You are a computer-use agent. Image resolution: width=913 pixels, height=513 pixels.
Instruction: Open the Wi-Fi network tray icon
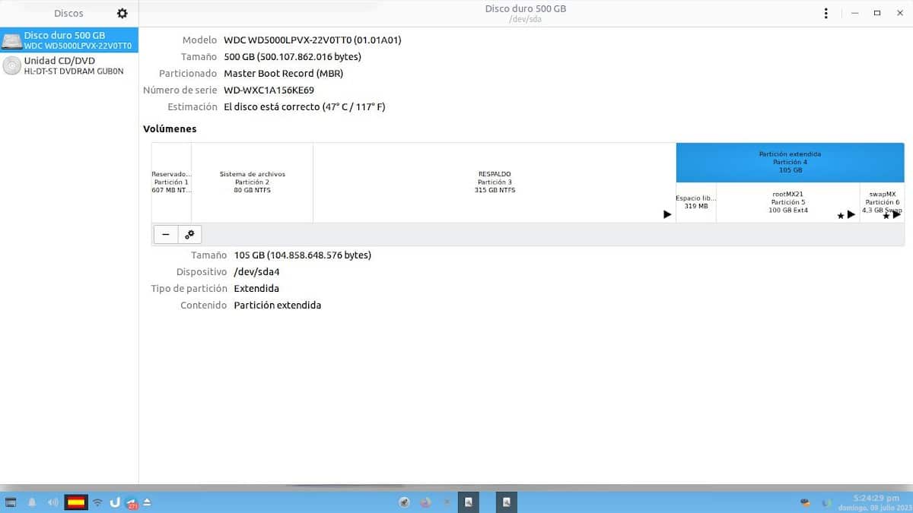click(x=97, y=502)
